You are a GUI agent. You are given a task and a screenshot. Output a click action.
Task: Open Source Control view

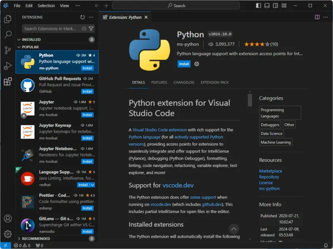(8, 50)
